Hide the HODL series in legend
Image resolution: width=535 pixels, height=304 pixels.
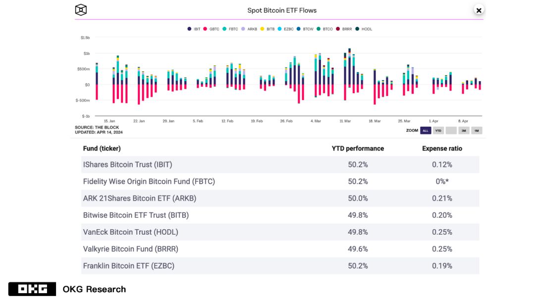coord(364,29)
